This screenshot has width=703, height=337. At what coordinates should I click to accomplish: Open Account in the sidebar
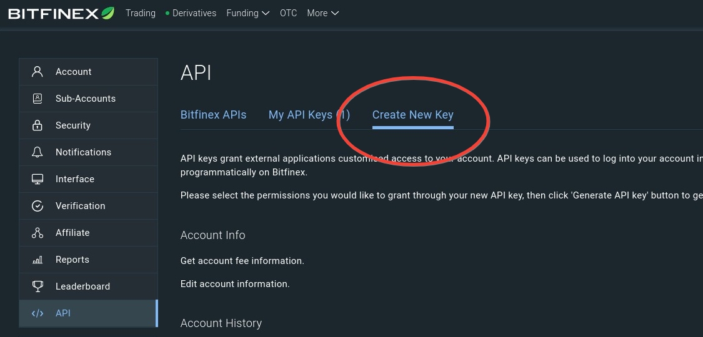pyautogui.click(x=88, y=72)
